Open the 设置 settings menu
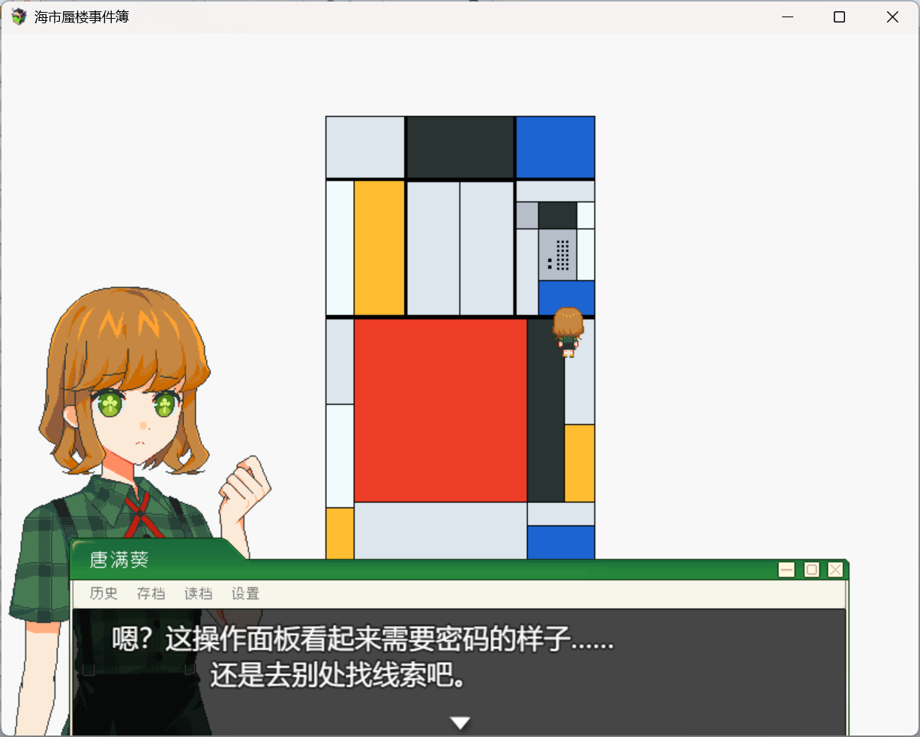Screen dimensions: 920x737 pos(245,593)
